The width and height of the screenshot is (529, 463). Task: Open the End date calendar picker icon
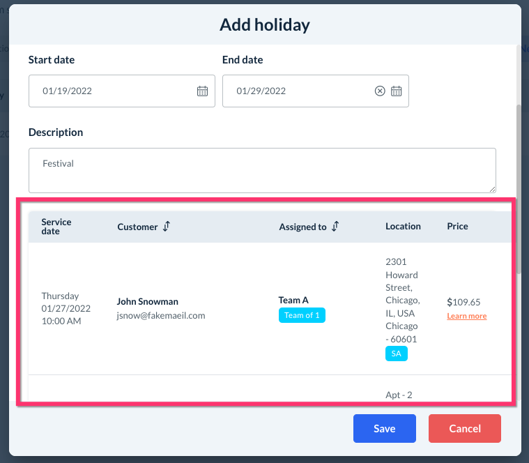396,91
